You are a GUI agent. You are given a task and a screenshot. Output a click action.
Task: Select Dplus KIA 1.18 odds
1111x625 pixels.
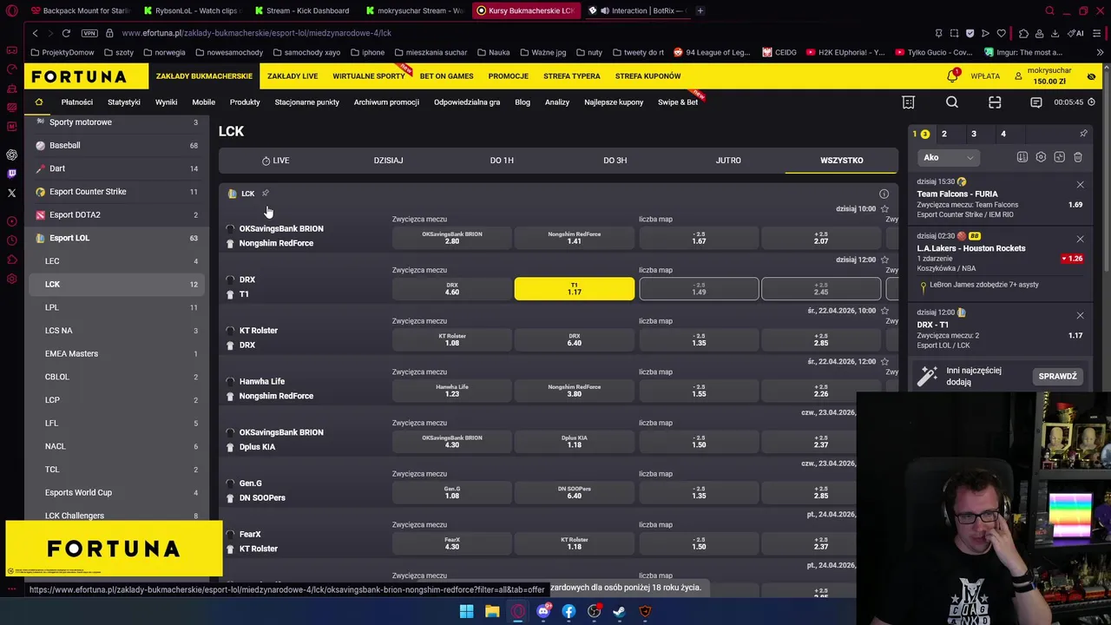tap(574, 441)
